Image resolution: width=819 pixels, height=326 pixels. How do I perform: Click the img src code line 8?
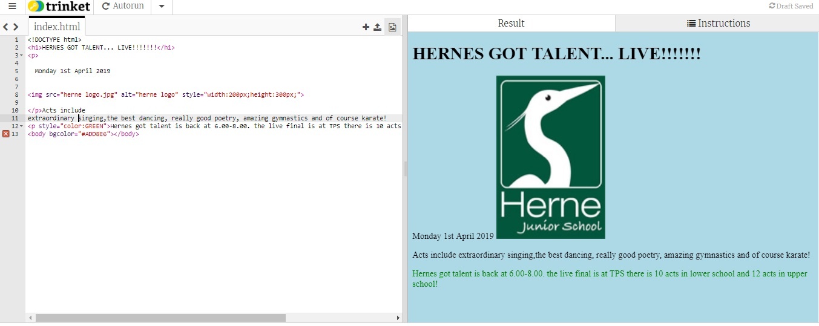(x=166, y=94)
